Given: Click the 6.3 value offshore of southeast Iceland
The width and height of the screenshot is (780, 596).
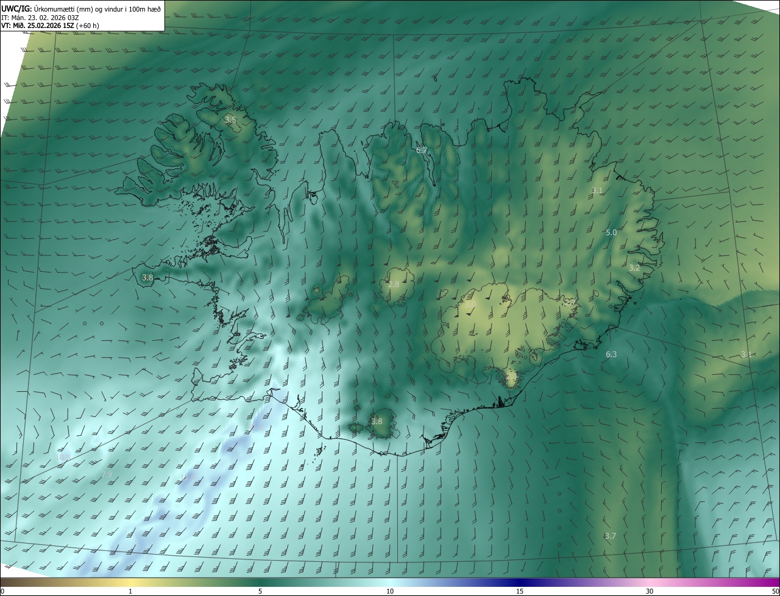Looking at the screenshot, I should pos(611,354).
